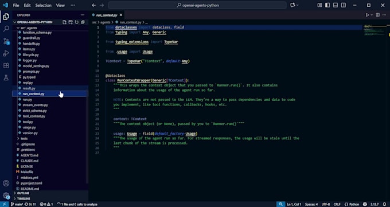
Task: Go forward with the navigation arrow
Action: point(102,5)
